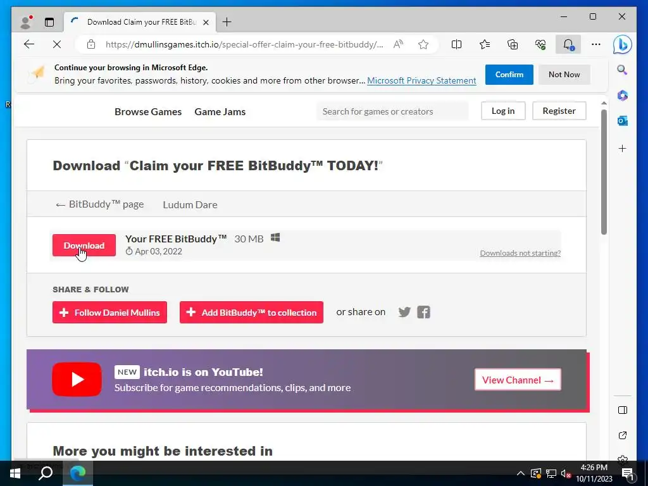Return to the BitBuddy page link

click(x=99, y=204)
